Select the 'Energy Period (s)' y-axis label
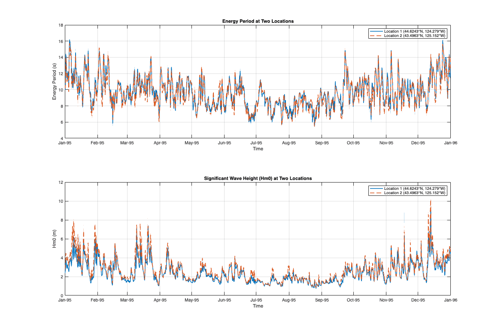The width and height of the screenshot is (498, 332). click(x=55, y=82)
